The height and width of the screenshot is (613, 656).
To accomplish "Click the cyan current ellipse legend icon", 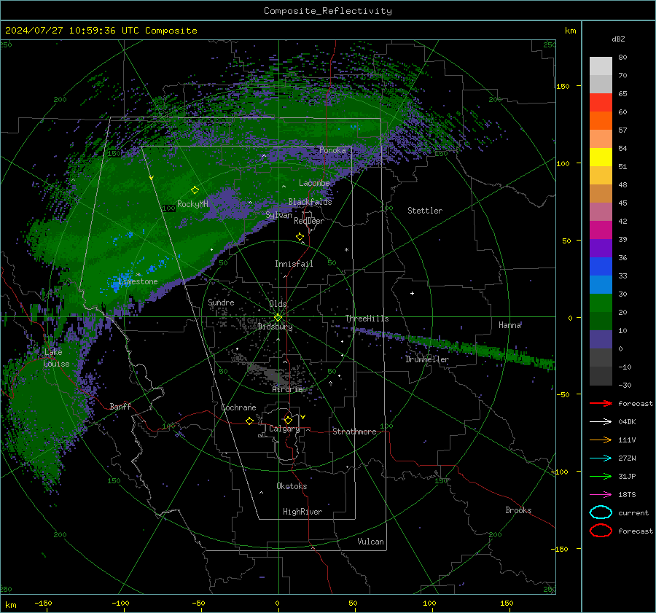I will click(x=601, y=512).
